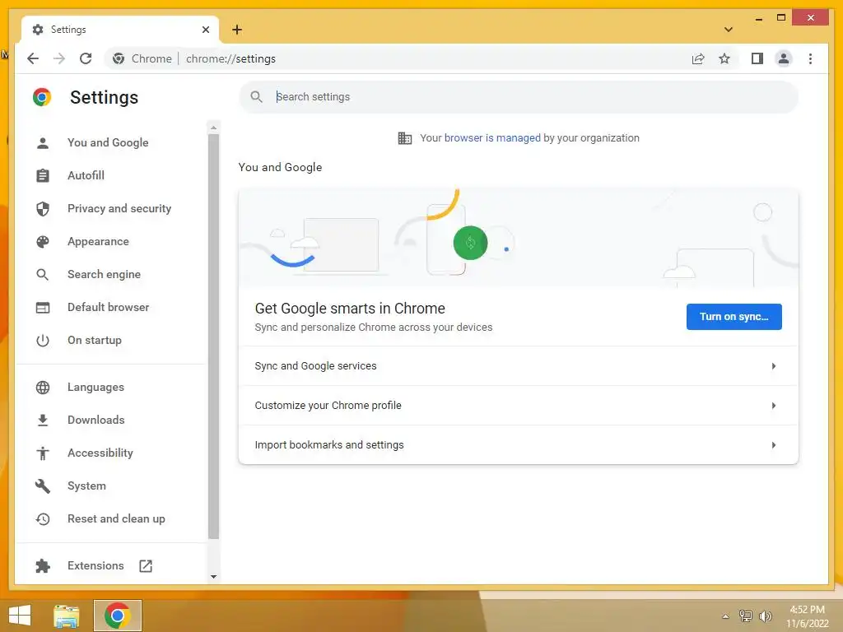This screenshot has width=843, height=632.
Task: Click the Reset and clean up clock icon
Action: [43, 518]
